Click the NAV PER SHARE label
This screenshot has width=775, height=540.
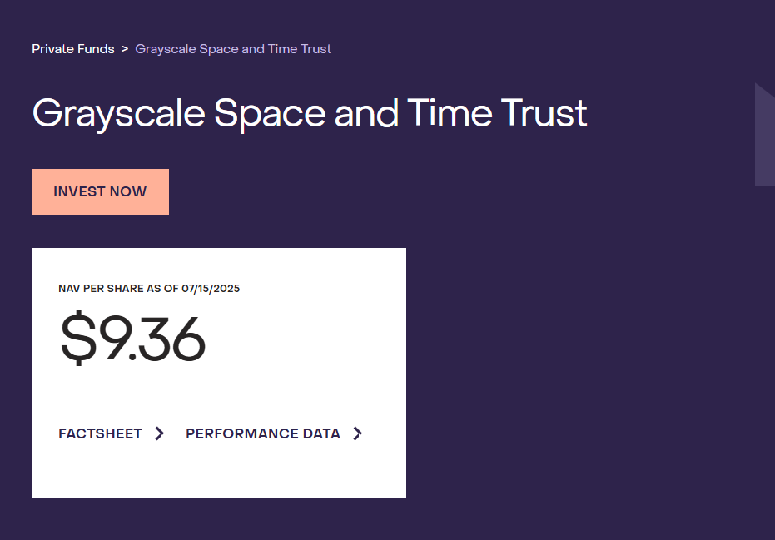tap(109, 289)
